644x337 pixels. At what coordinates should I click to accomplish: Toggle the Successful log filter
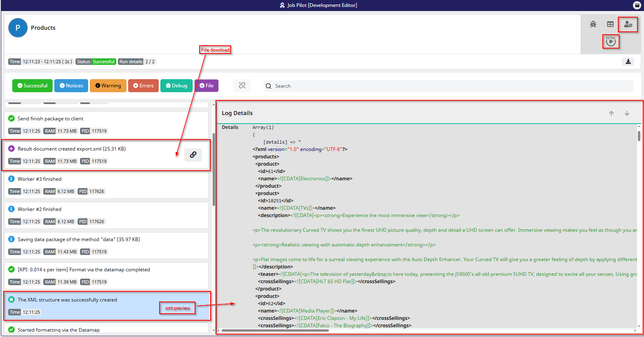pyautogui.click(x=33, y=86)
